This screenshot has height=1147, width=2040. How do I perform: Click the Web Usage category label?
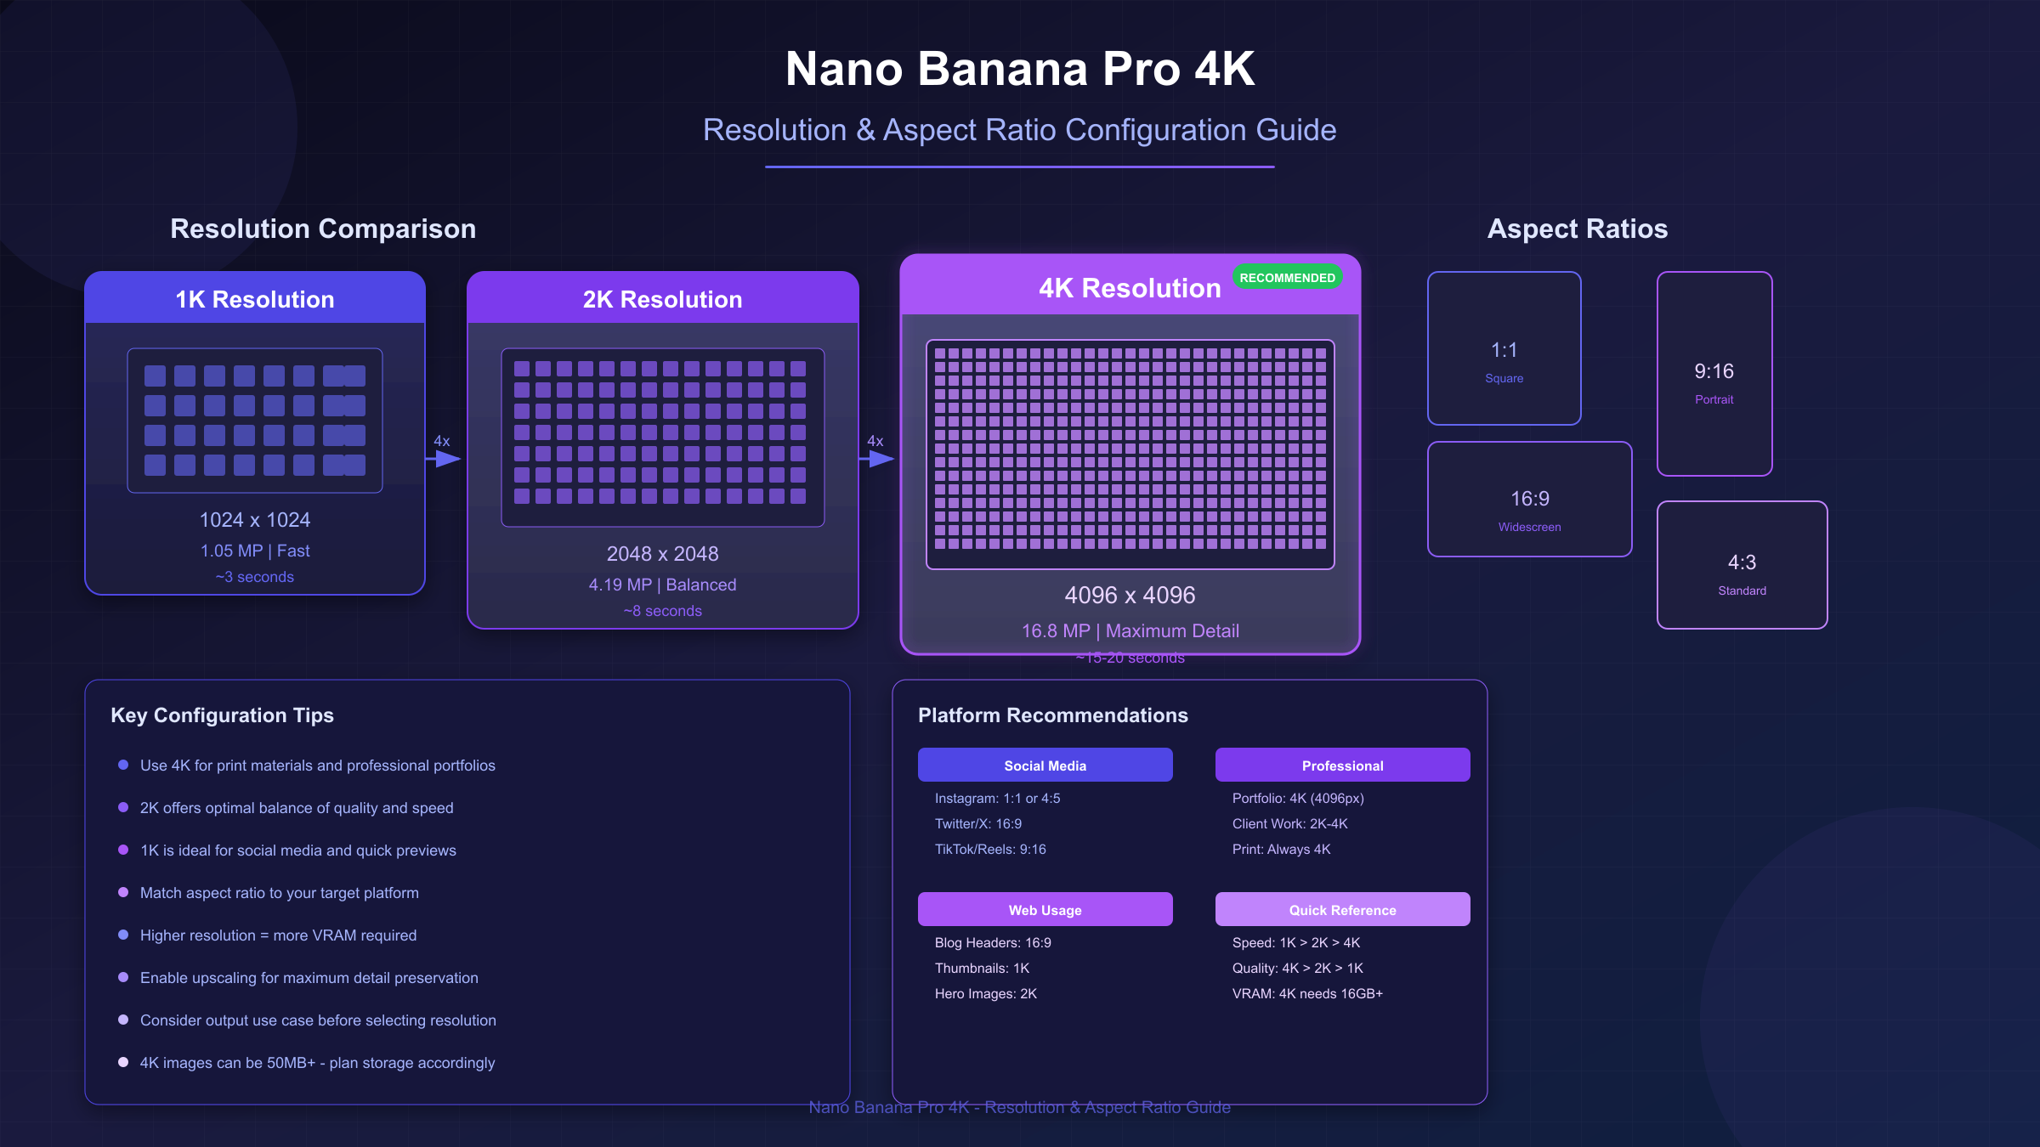coord(1045,910)
